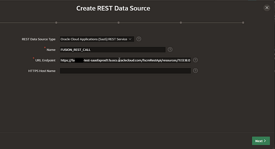Screen dimensions: 275x149
Task: Choose the third wizard progress dot
Action: 181,23
